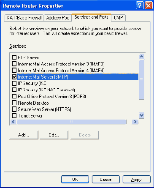Enable the FTP Server checkbox
The width and height of the screenshot is (154, 188).
tap(14, 57)
